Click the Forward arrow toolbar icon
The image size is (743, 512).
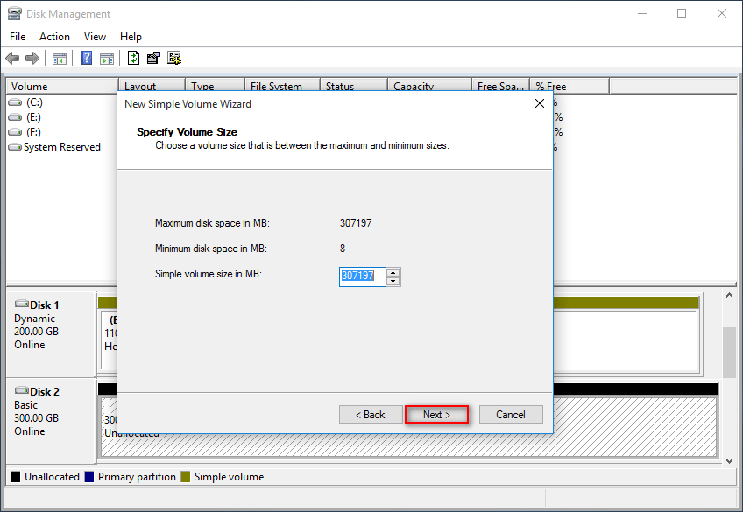(32, 59)
